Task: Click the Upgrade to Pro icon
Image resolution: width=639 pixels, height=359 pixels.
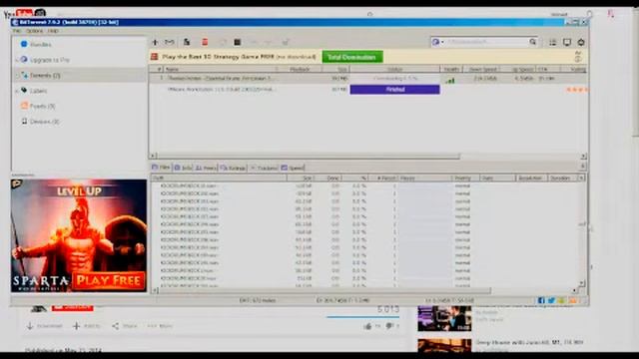Action: pyautogui.click(x=24, y=60)
